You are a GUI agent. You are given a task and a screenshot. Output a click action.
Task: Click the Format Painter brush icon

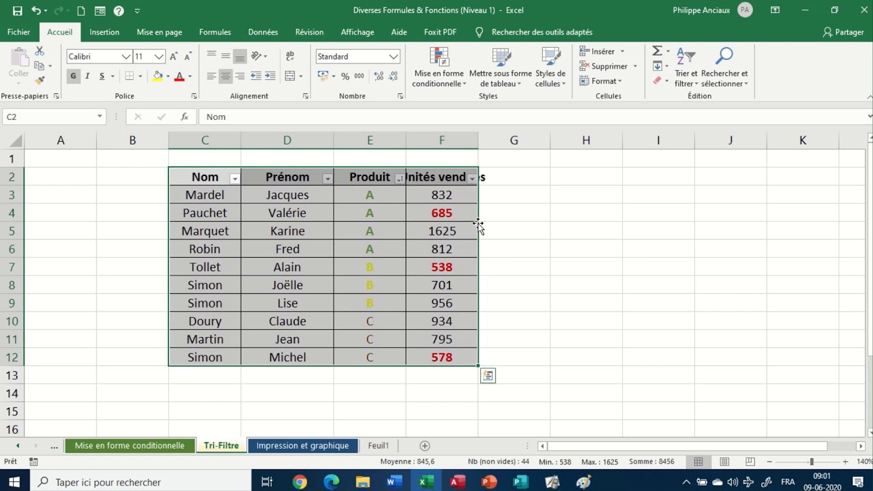coord(40,80)
